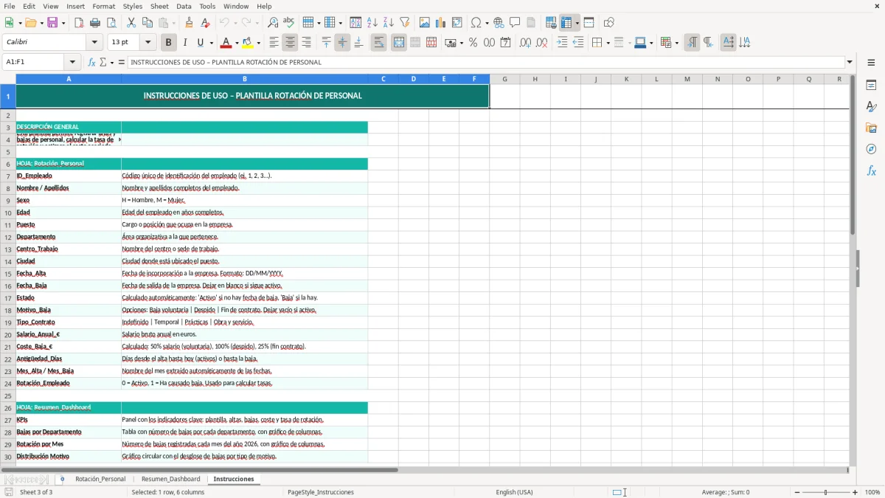This screenshot has height=498, width=885.
Task: Sort ascending
Action: click(x=372, y=23)
